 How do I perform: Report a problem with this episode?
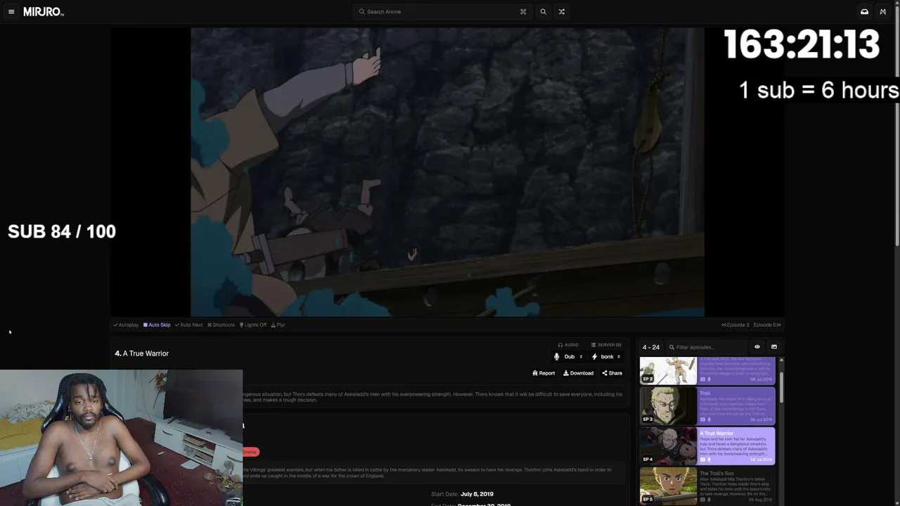544,373
